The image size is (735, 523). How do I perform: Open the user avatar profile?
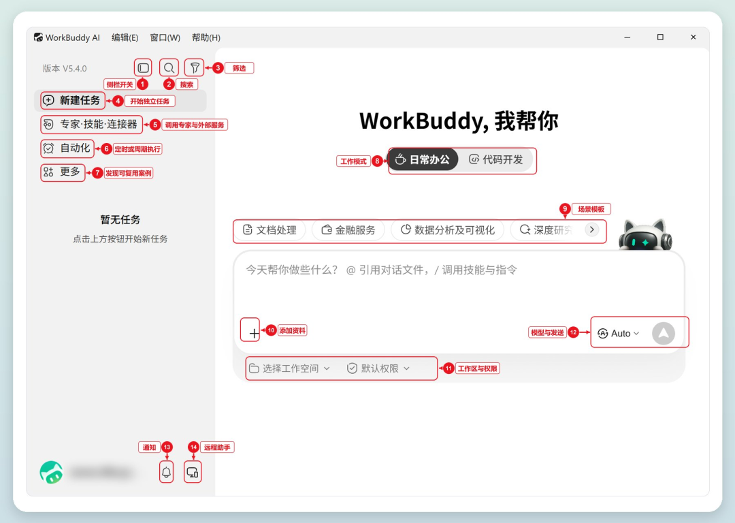click(52, 473)
